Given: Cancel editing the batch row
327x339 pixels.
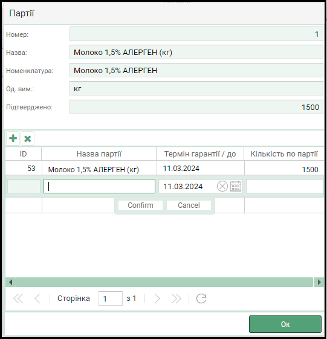Looking at the screenshot, I should tap(189, 205).
